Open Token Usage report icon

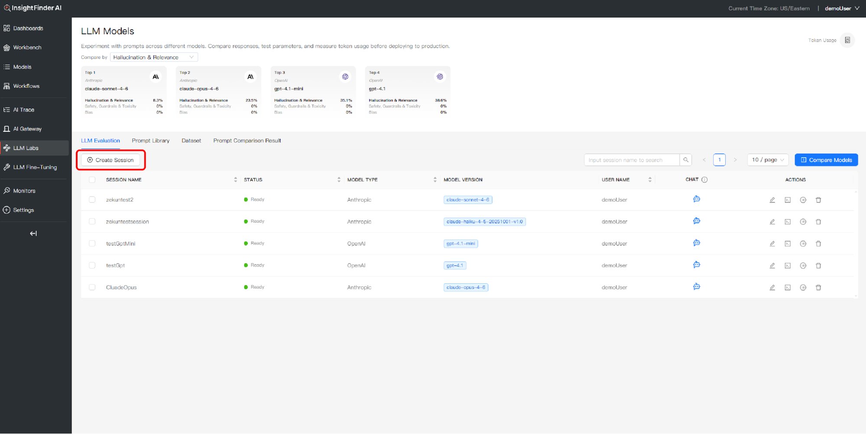[x=847, y=40]
